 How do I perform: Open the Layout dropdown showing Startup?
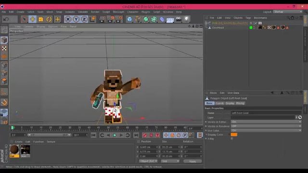(288, 12)
